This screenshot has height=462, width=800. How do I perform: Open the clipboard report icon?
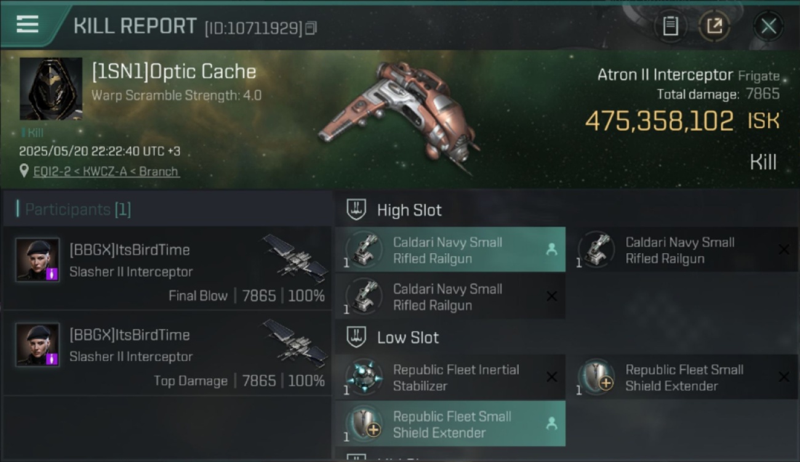670,26
